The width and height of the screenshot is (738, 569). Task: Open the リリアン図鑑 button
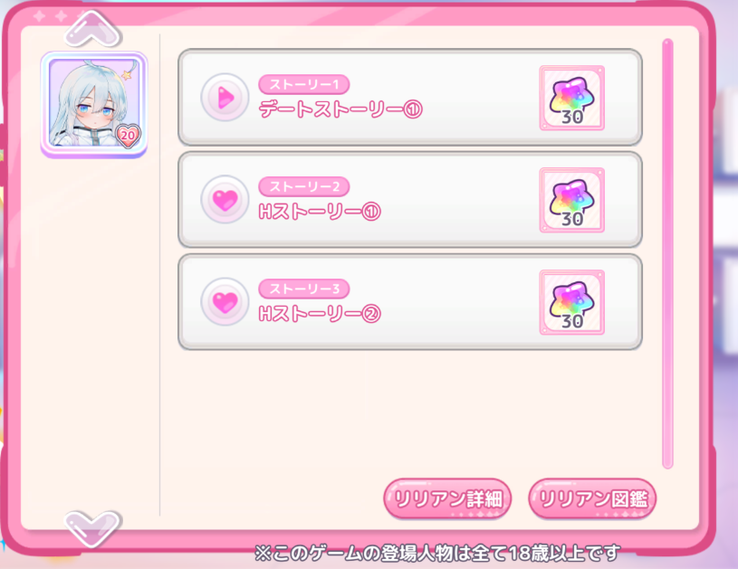(x=592, y=498)
